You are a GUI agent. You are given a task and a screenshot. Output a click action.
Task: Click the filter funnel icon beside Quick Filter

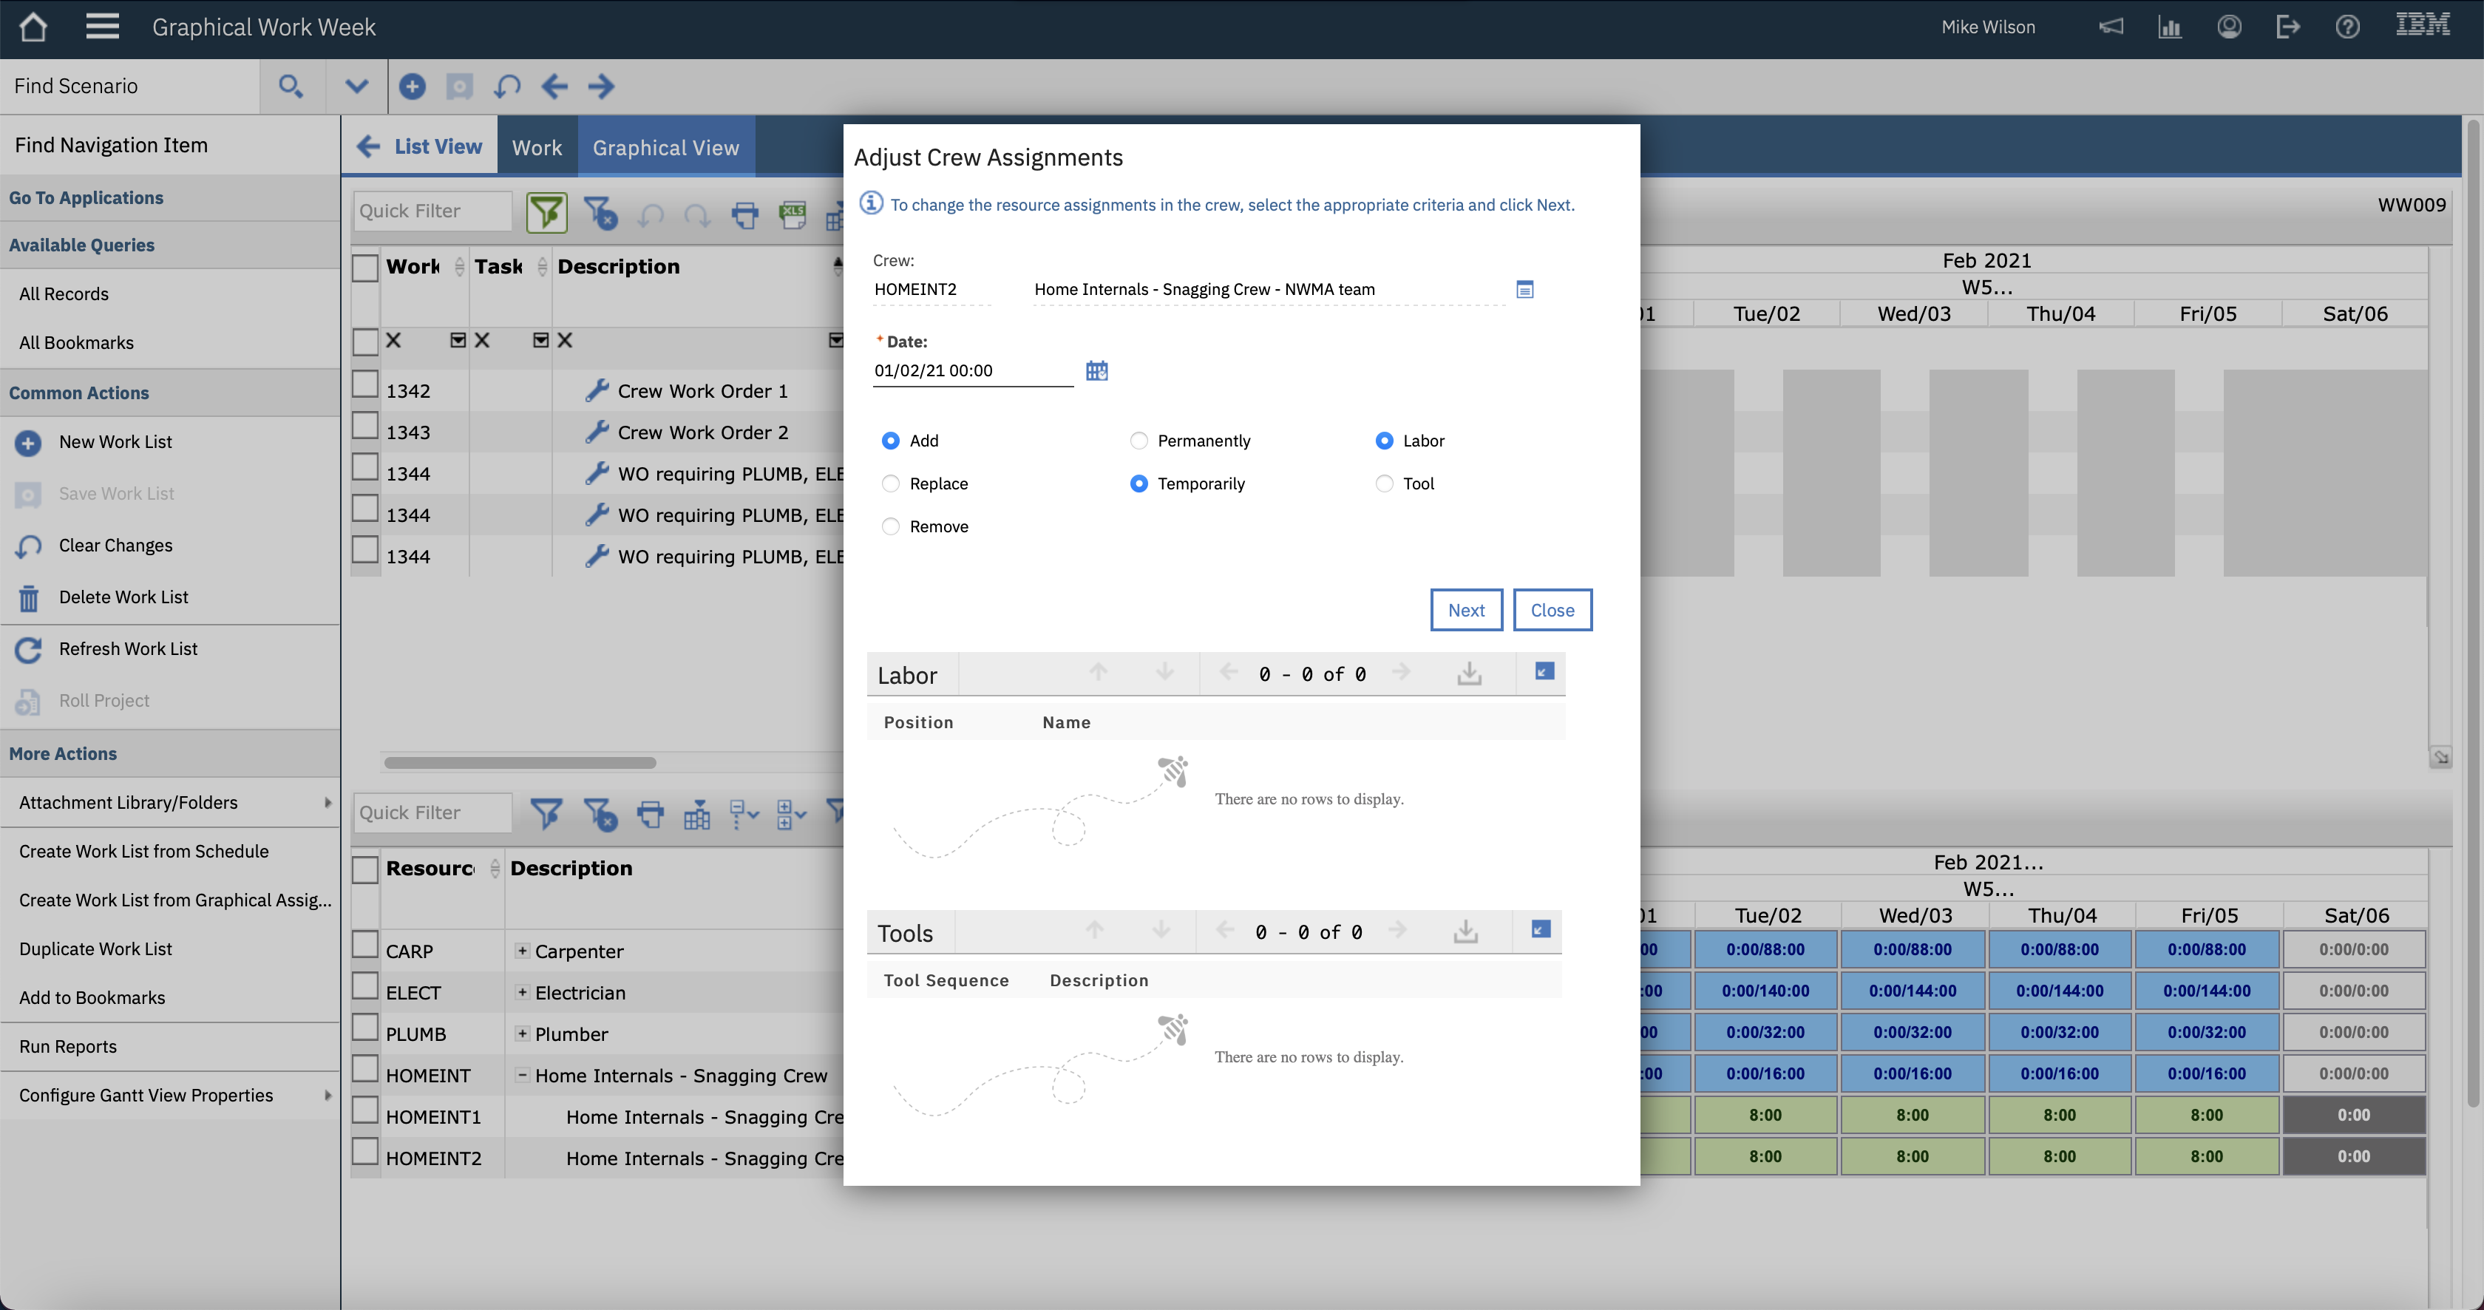pyautogui.click(x=546, y=212)
